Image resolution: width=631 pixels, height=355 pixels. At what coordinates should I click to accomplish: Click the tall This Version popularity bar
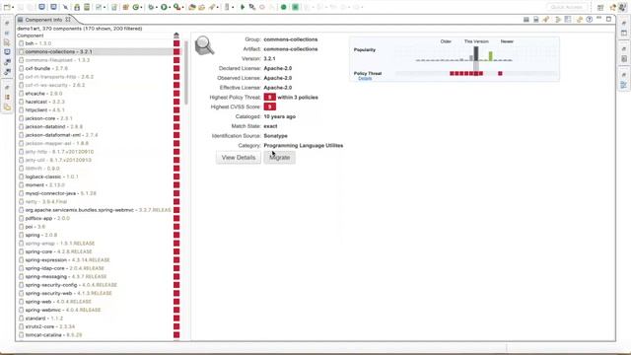click(476, 53)
